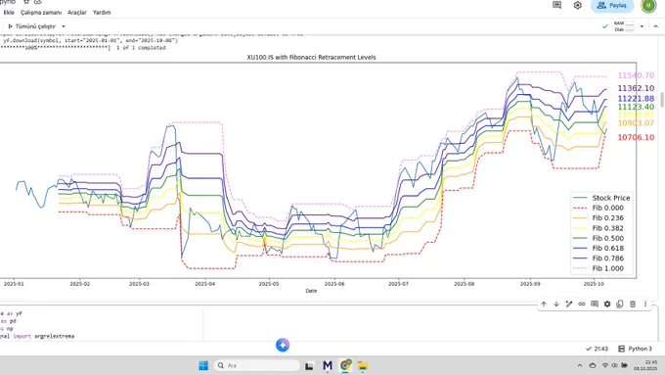Open the Windows Start menu
The width and height of the screenshot is (665, 375).
tap(203, 365)
